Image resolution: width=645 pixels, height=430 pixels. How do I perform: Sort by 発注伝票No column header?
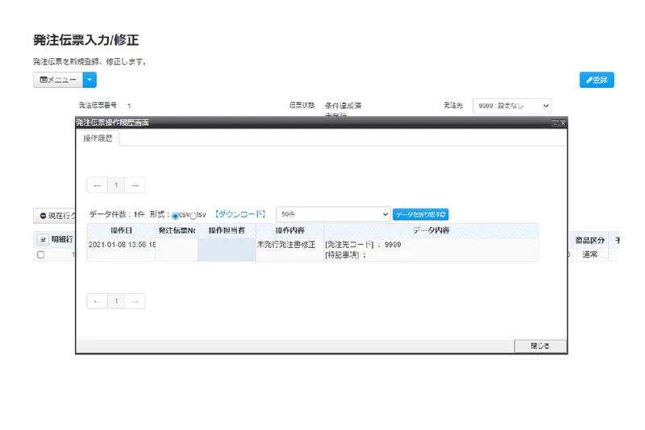177,230
